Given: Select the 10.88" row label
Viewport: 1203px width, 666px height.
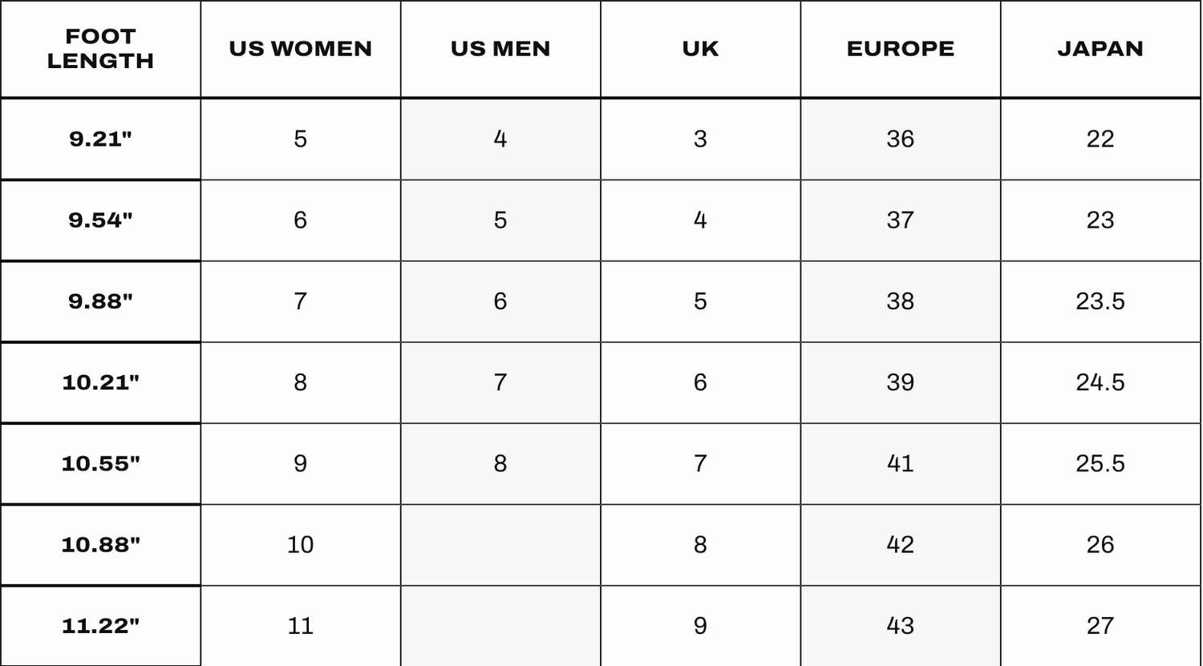Looking at the screenshot, I should point(100,545).
